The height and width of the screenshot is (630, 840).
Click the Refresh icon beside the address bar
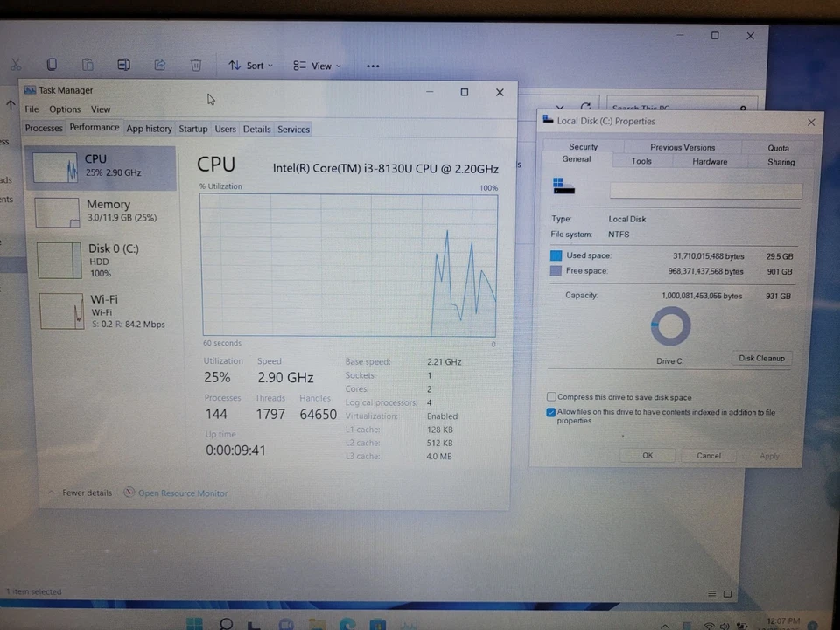585,107
